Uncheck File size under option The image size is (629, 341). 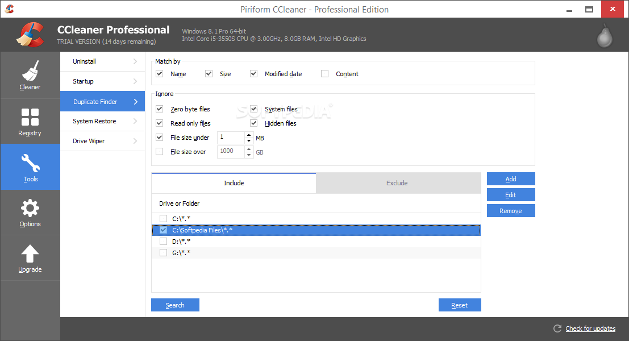click(160, 138)
